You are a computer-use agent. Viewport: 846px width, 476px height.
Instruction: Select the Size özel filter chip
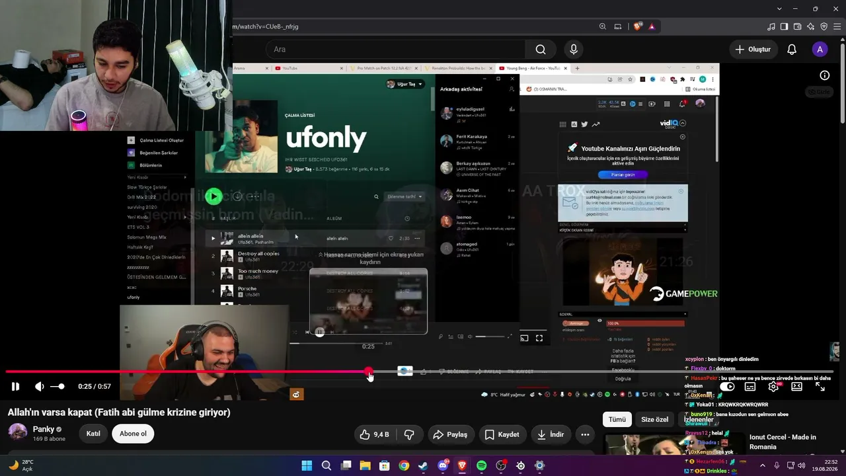tap(654, 419)
